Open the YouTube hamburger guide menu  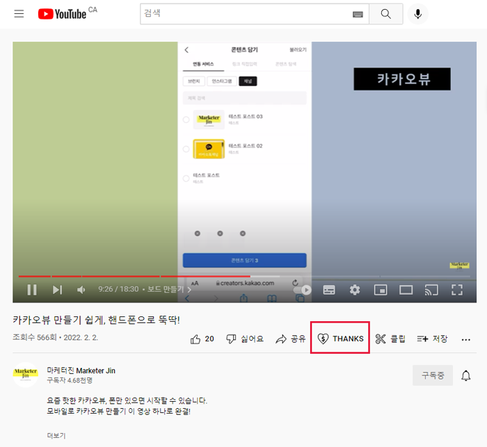pyautogui.click(x=19, y=14)
